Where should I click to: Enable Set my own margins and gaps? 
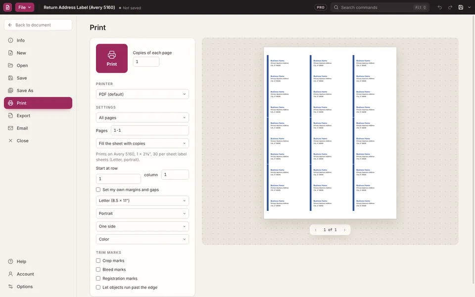pyautogui.click(x=98, y=190)
